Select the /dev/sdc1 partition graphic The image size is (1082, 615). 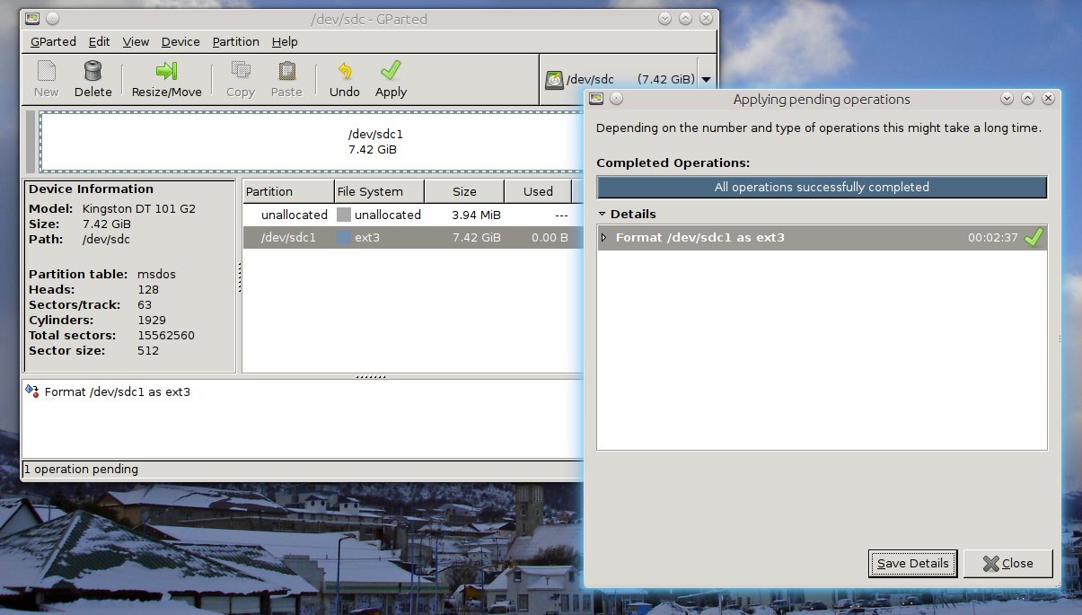(311, 142)
